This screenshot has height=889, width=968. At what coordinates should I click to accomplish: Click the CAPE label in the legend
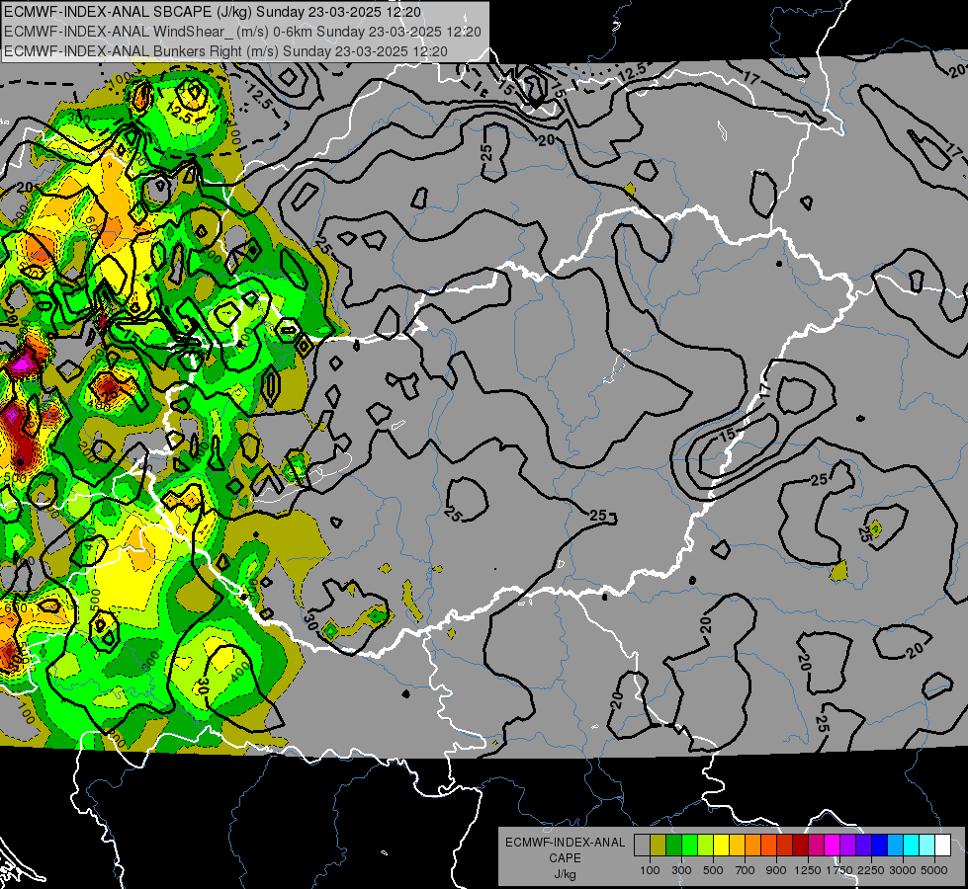565,858
